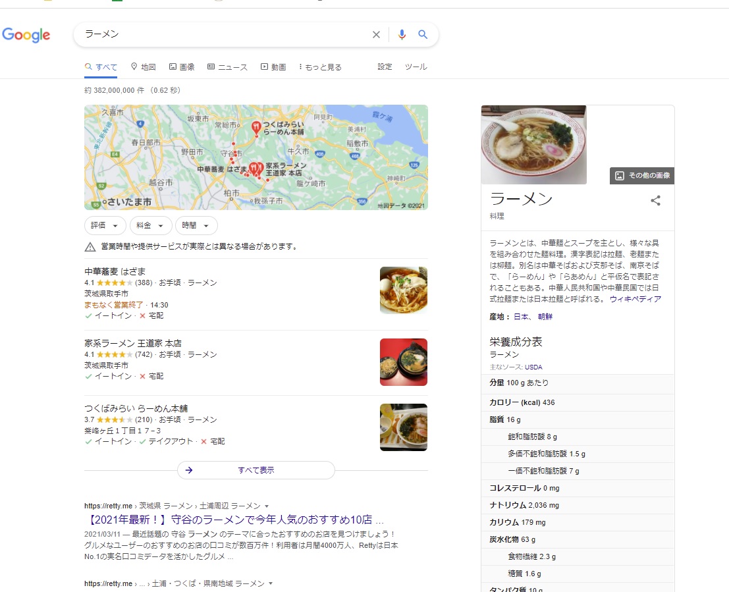Click the 家系ラーメン 王道家 本店 map pin
Screen dimensions: 729x592
click(260, 169)
